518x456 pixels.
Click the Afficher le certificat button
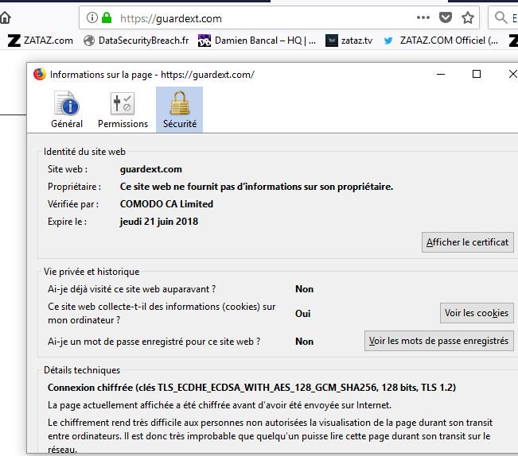click(467, 242)
